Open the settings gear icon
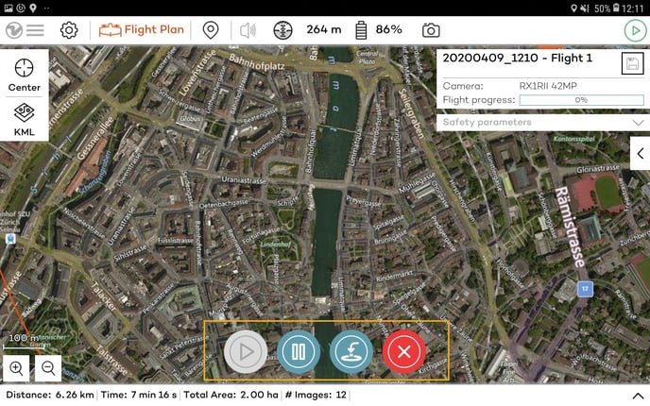650x406 pixels. pos(69,29)
